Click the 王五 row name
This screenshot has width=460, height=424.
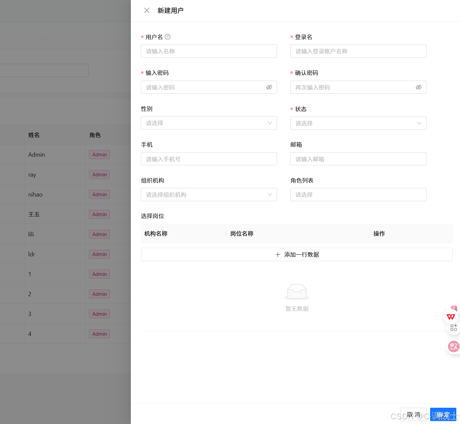point(34,214)
